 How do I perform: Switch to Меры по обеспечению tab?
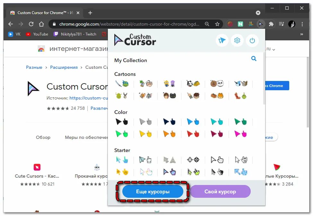(x=86, y=137)
